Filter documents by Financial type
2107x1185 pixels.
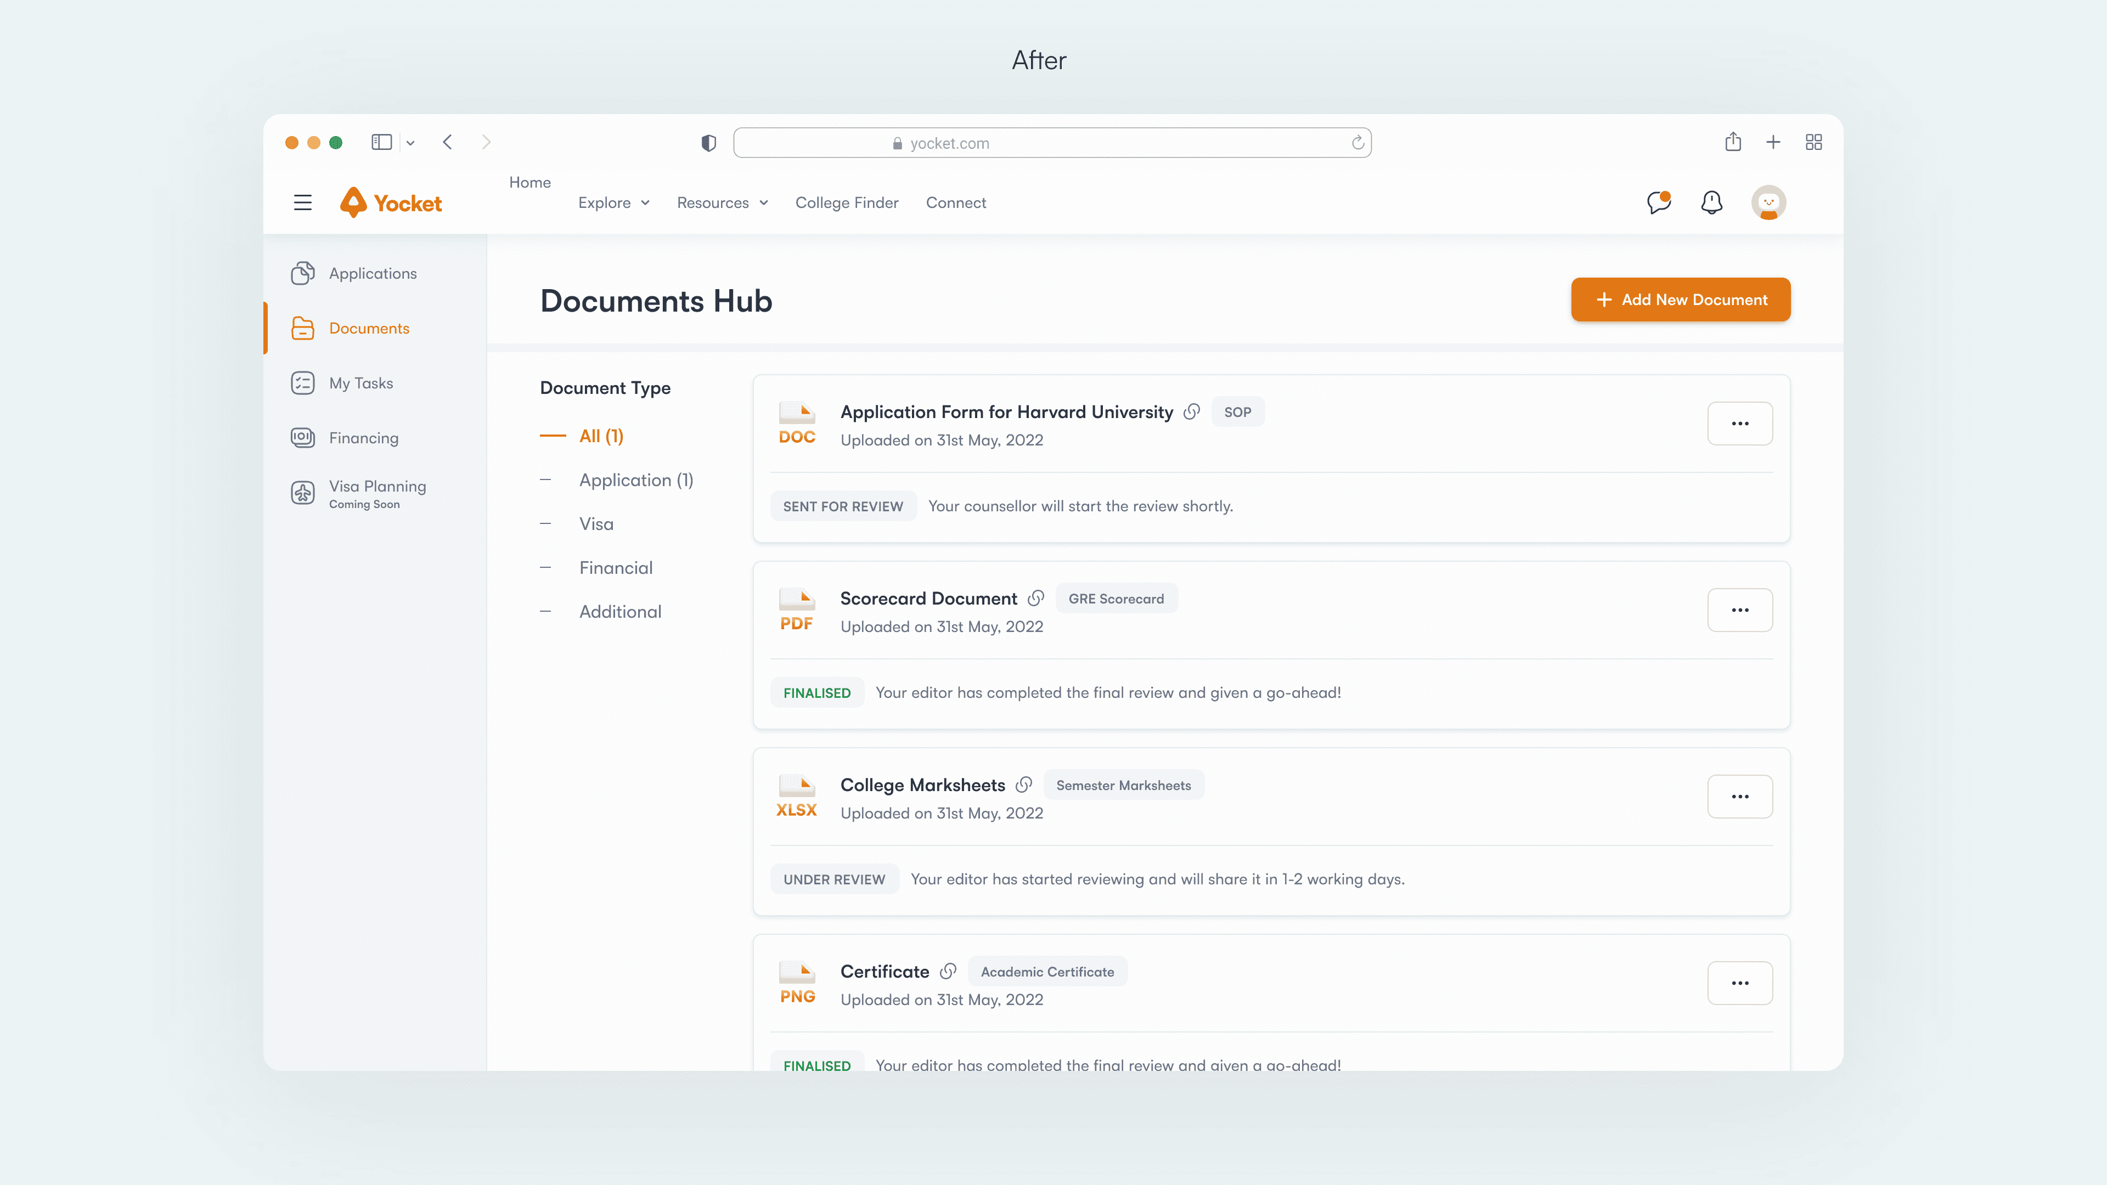point(615,568)
